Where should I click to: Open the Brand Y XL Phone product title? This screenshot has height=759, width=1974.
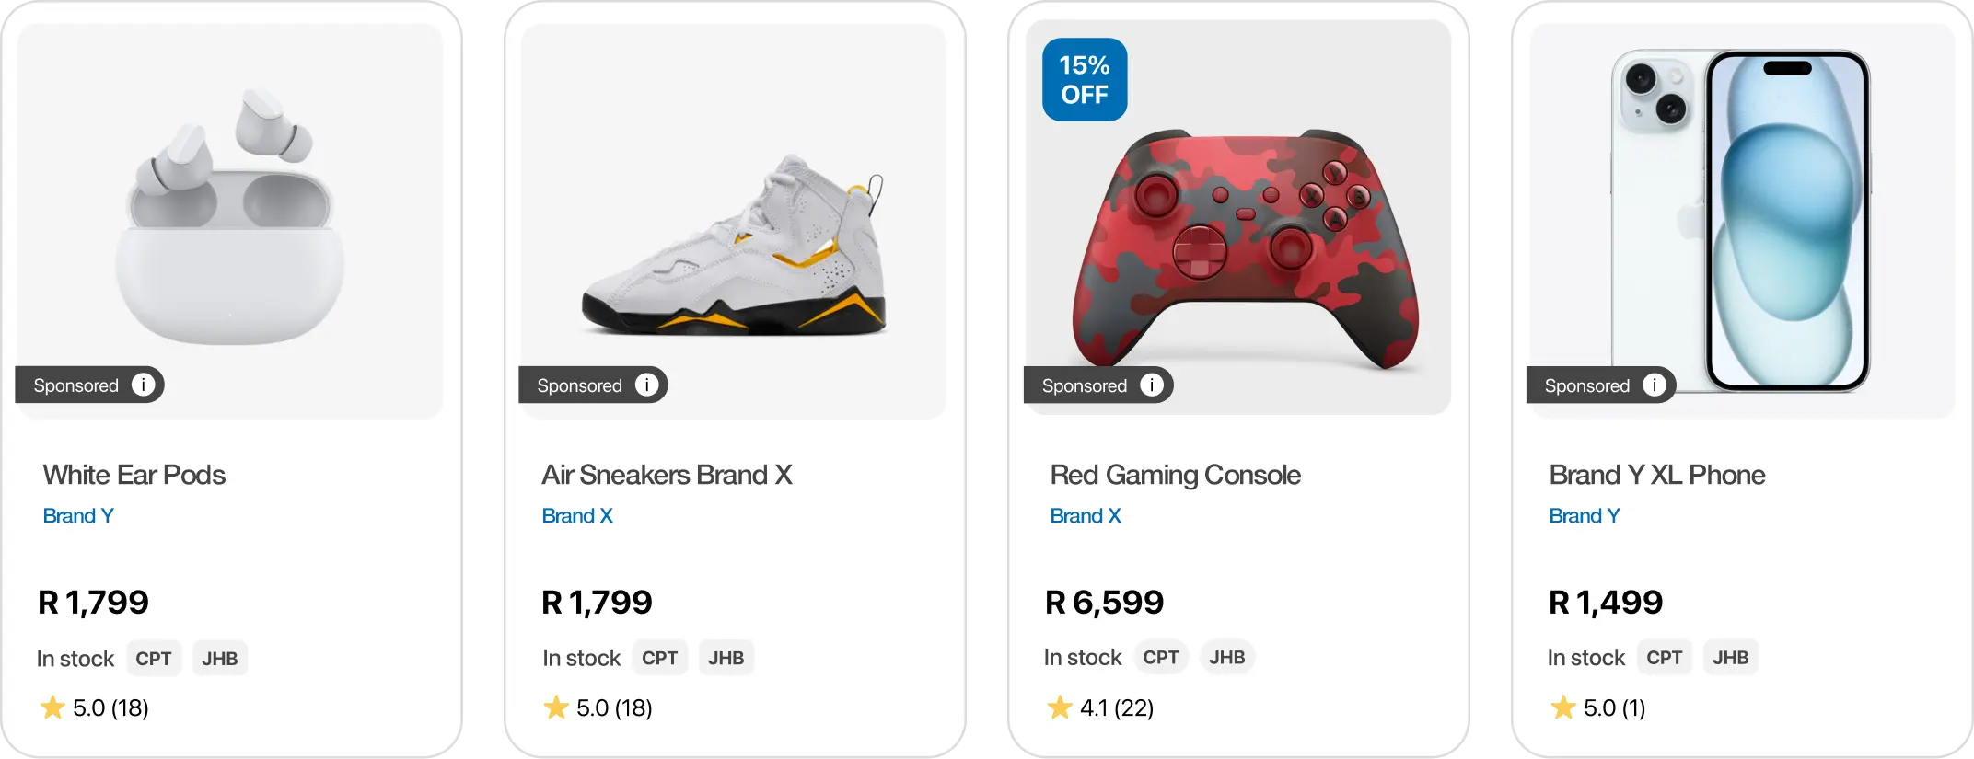[x=1657, y=475]
